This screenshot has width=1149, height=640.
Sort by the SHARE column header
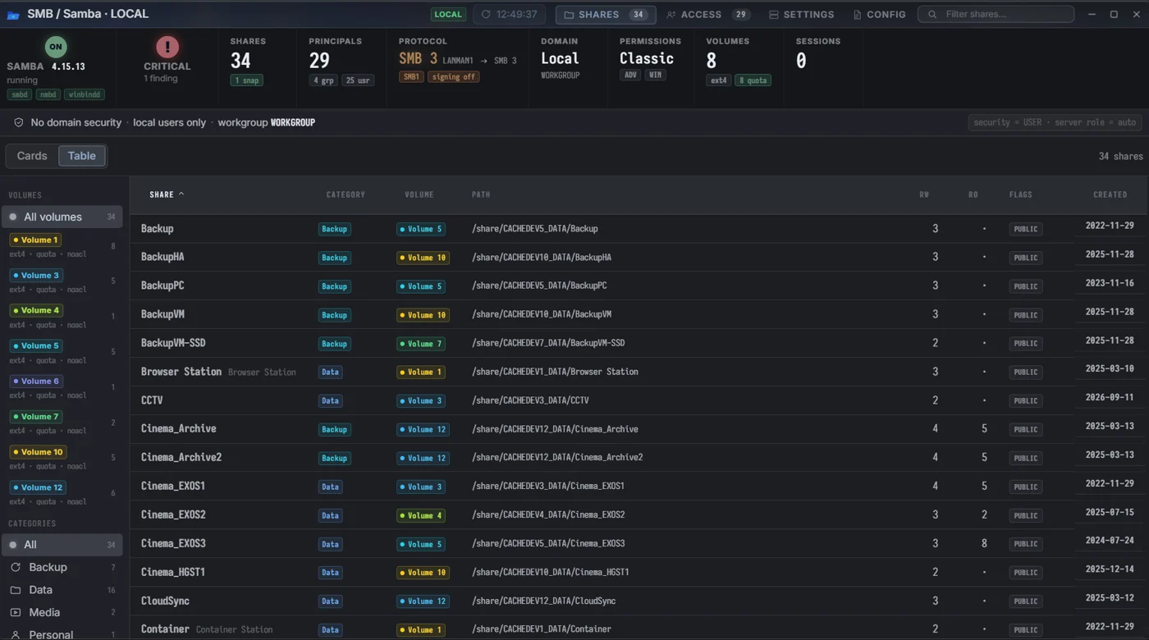167,194
